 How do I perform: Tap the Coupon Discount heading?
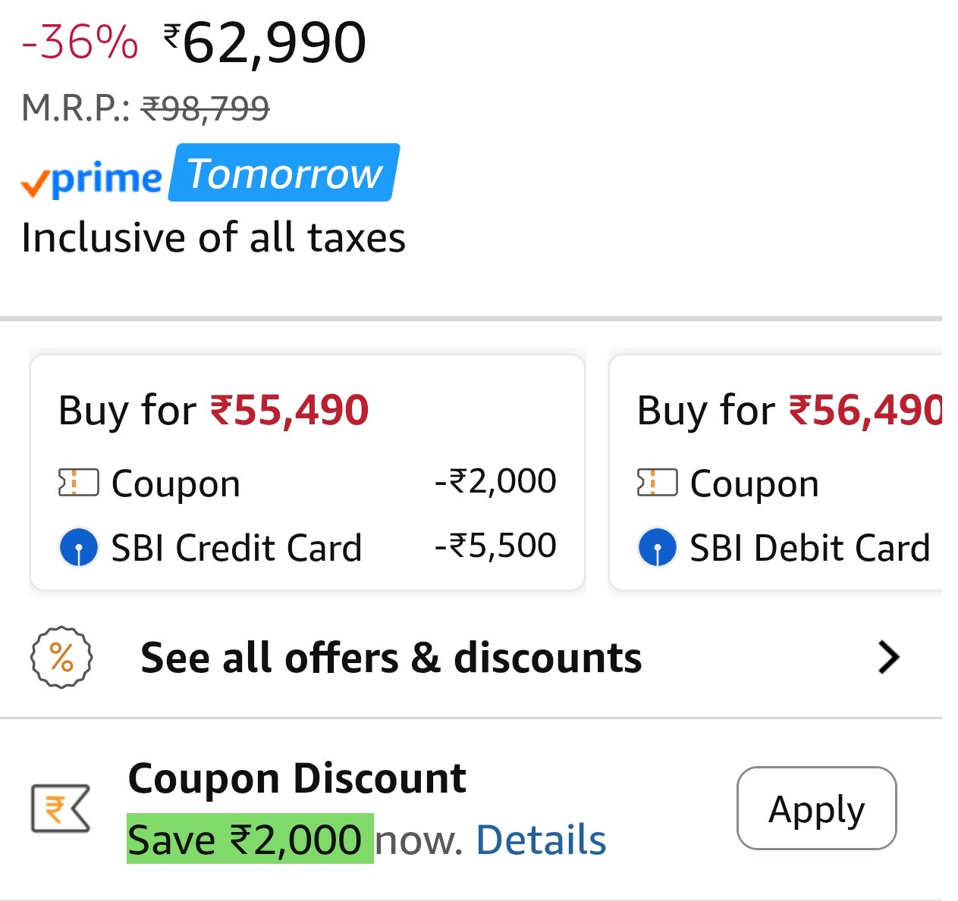(297, 778)
